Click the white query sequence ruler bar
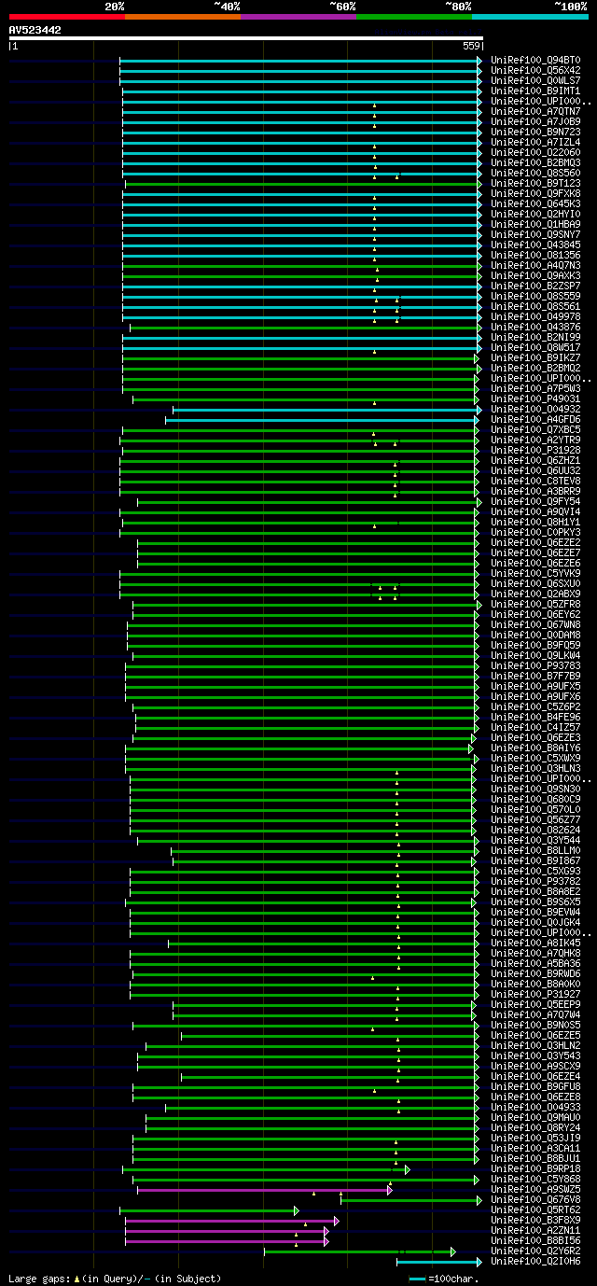This screenshot has height=1286, width=597. tap(246, 38)
